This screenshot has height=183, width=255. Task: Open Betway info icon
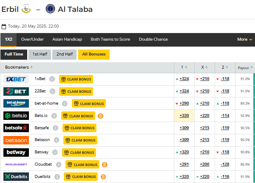[55, 152]
